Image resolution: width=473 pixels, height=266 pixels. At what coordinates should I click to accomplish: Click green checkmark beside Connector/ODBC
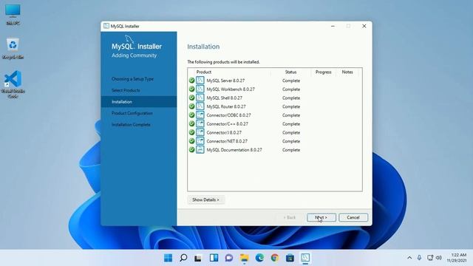(x=191, y=115)
